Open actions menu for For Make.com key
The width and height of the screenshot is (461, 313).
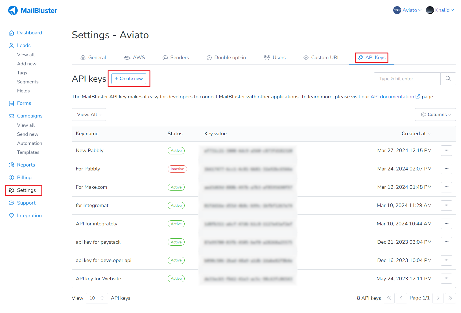446,187
